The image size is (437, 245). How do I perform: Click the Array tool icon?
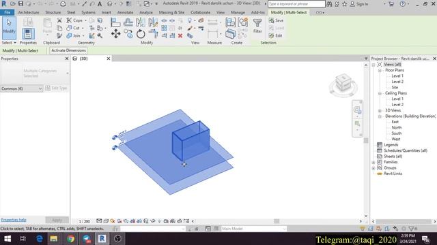[x=164, y=28]
